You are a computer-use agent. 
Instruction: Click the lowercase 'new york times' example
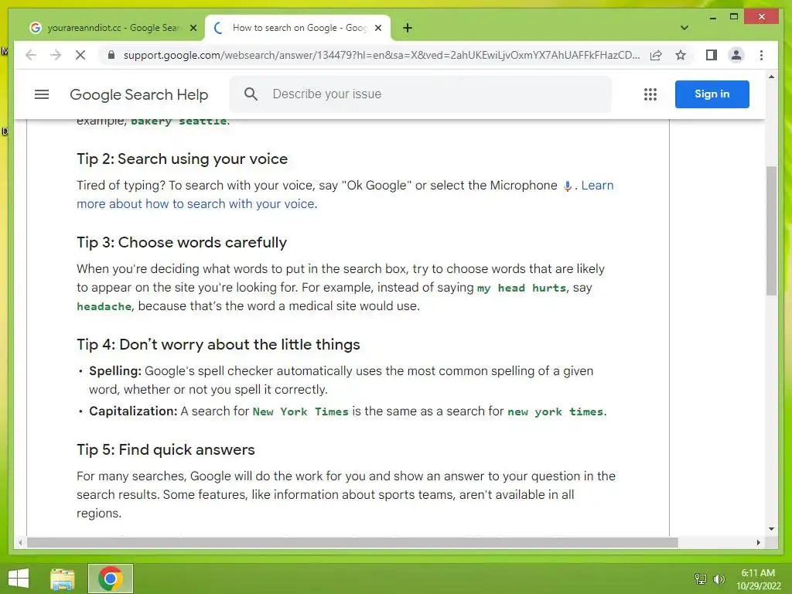tap(555, 411)
